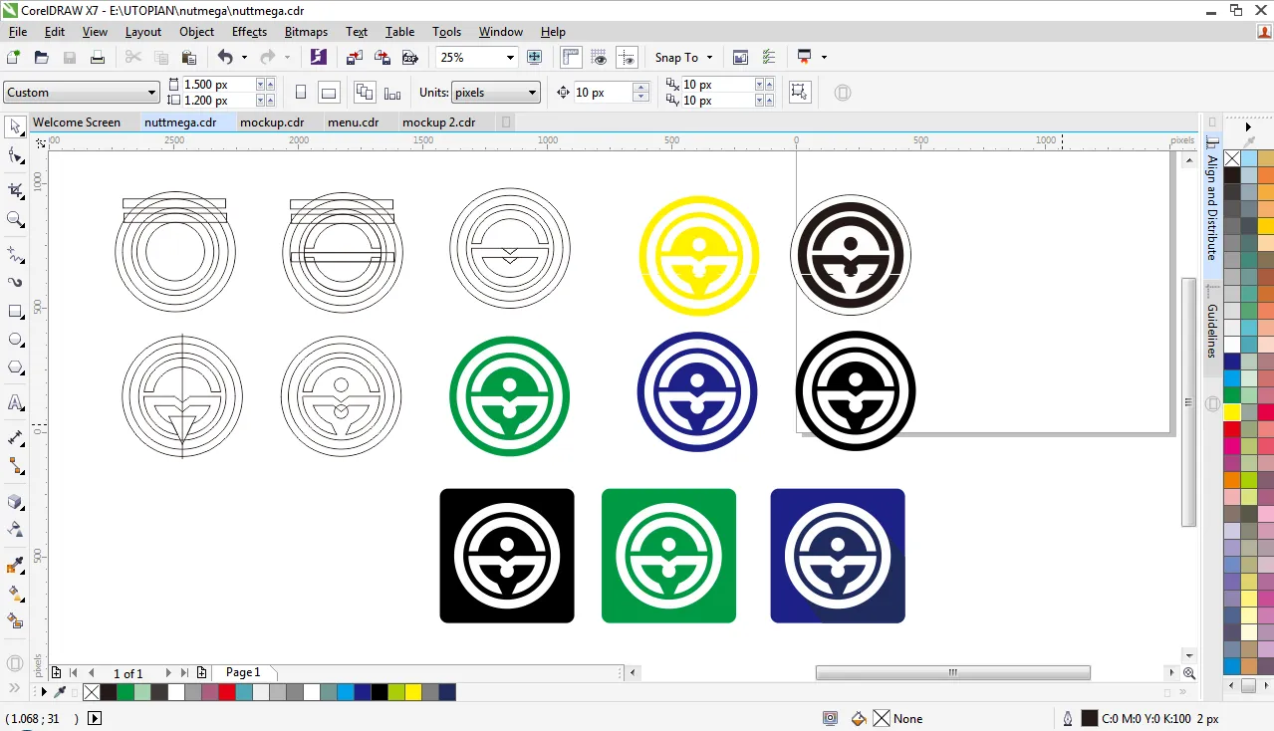1274x731 pixels.
Task: Expand the toolbox overflow chevron
Action: (x=15, y=689)
